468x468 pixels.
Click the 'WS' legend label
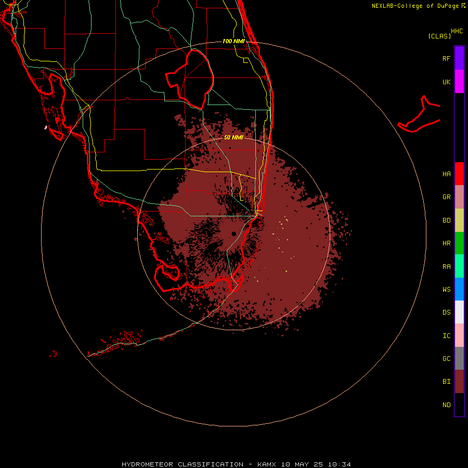tap(446, 290)
